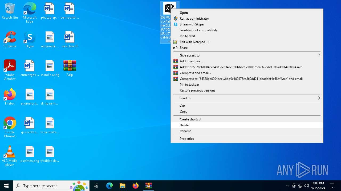This screenshot has width=341, height=191.
Task: Show hidden system tray icons
Action: [x=287, y=186]
